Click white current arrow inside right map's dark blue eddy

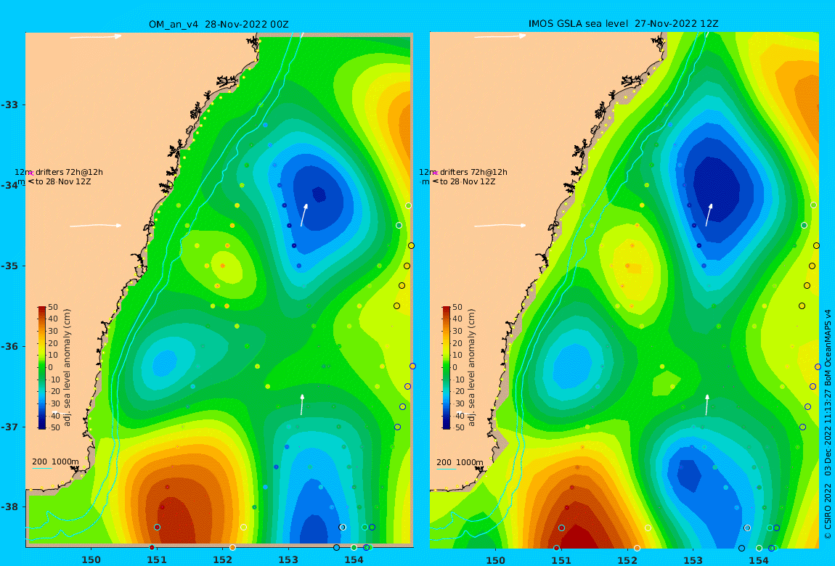coord(709,215)
